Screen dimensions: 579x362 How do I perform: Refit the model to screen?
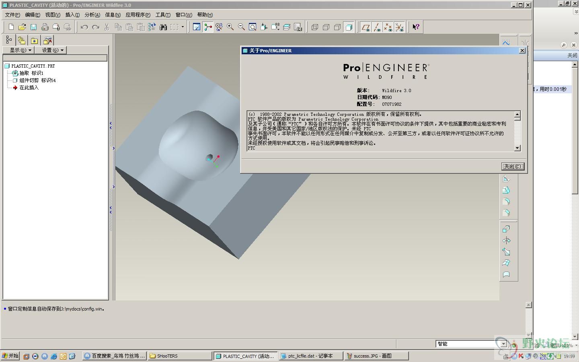[x=253, y=27]
